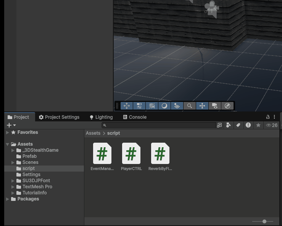282x226 pixels.
Task: Toggle hidden packages visibility eye icon
Action: click(x=272, y=125)
